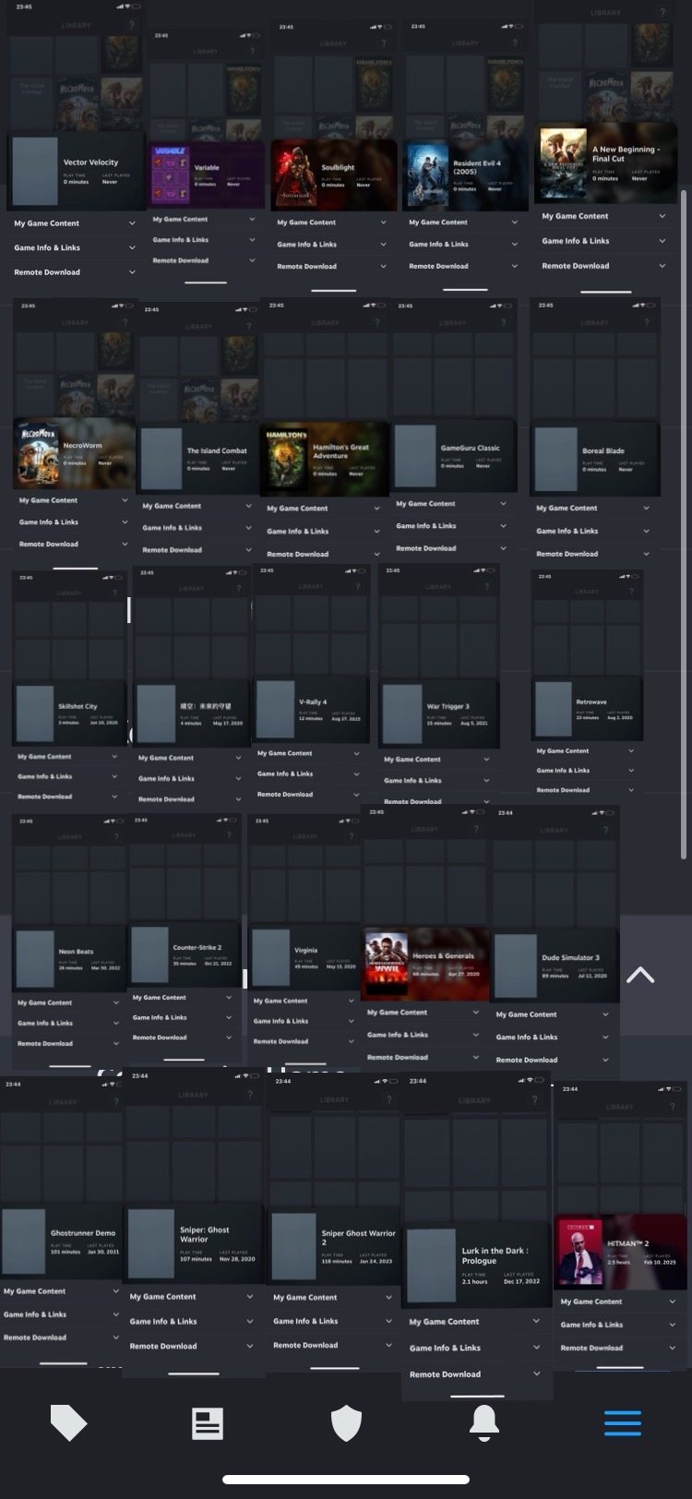This screenshot has width=692, height=1499.
Task: Expand My Game Content under Skillshot City
Action: click(x=68, y=757)
